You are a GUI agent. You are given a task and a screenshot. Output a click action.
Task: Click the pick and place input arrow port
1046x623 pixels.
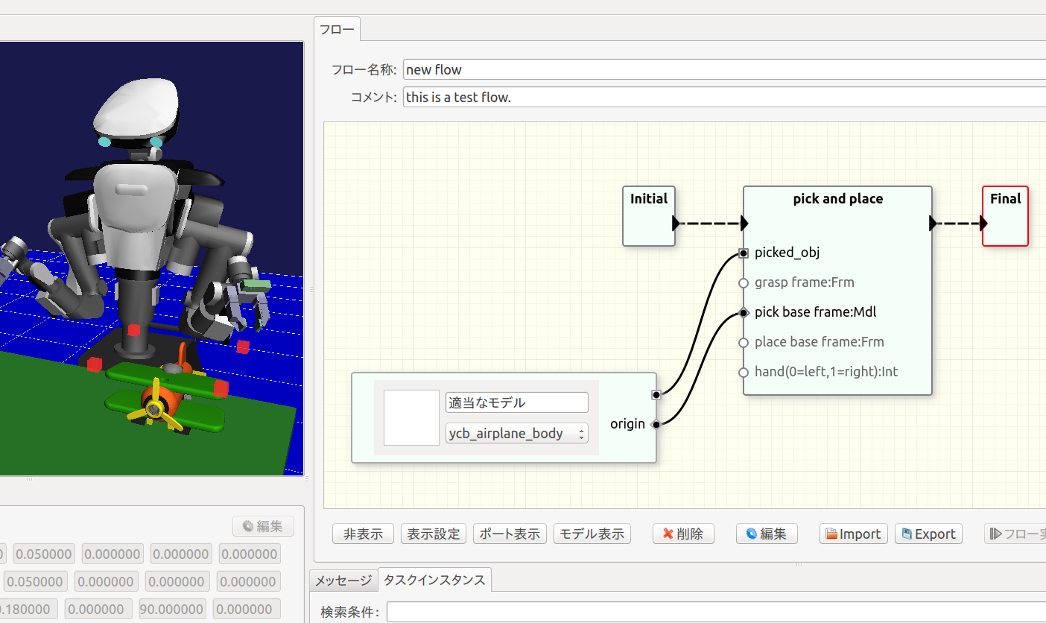click(x=744, y=224)
